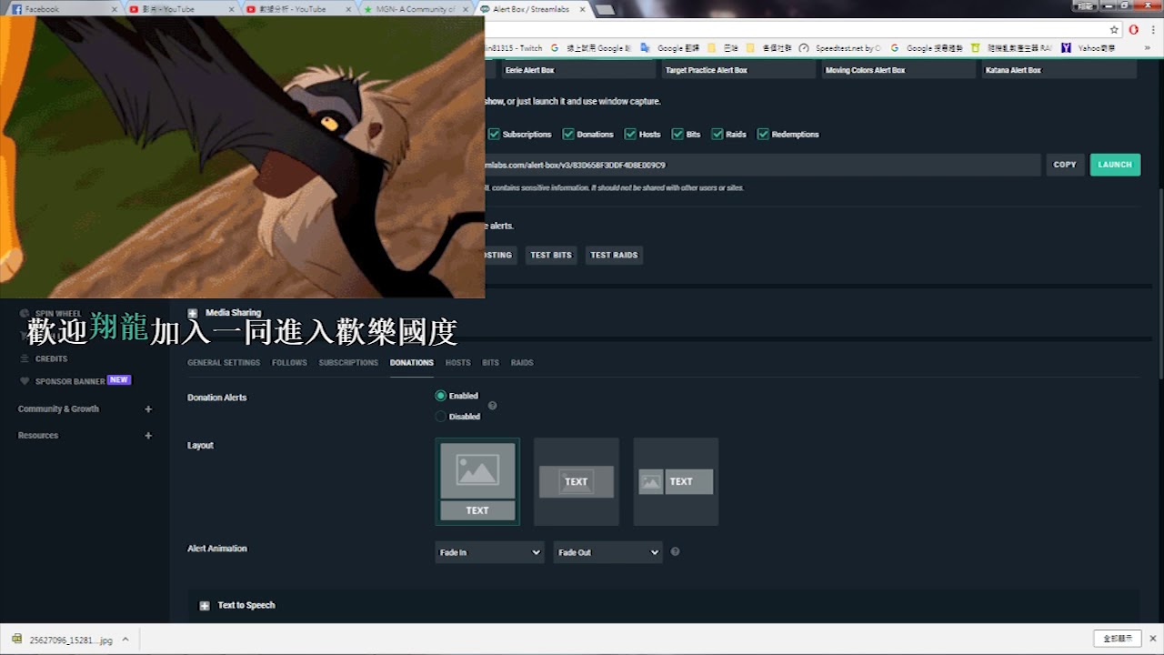Toggle the Bits checkbox
Screen dimensions: 1164x655
pyautogui.click(x=677, y=134)
